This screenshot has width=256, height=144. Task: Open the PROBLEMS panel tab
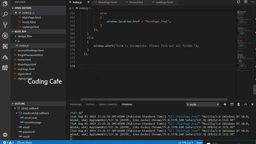(x=76, y=104)
